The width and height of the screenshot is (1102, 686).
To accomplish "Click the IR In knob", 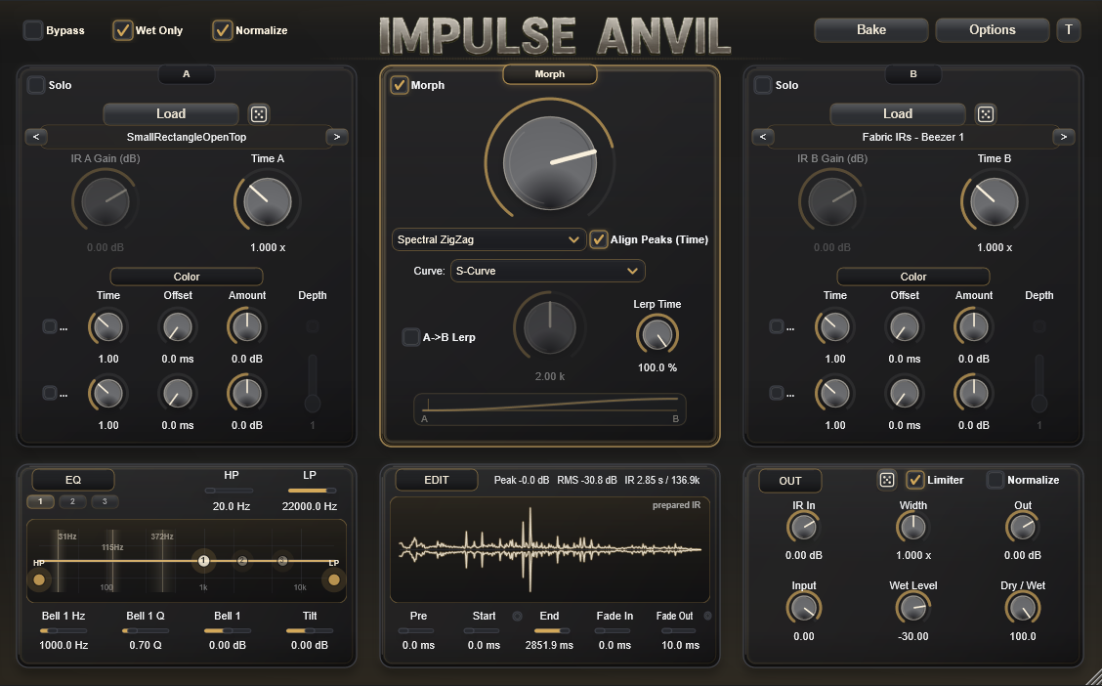I will [x=803, y=527].
